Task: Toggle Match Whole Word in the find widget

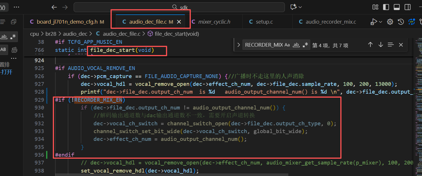Action: [x=296, y=45]
